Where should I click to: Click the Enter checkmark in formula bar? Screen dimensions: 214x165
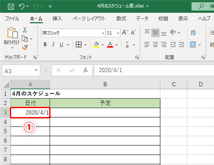[x=72, y=70]
